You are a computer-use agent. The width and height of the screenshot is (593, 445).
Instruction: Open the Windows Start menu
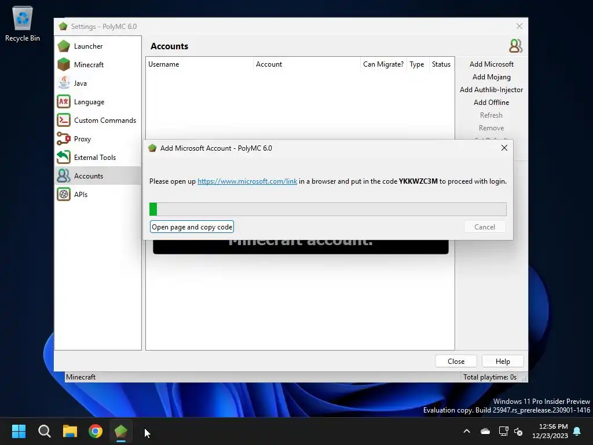19,431
